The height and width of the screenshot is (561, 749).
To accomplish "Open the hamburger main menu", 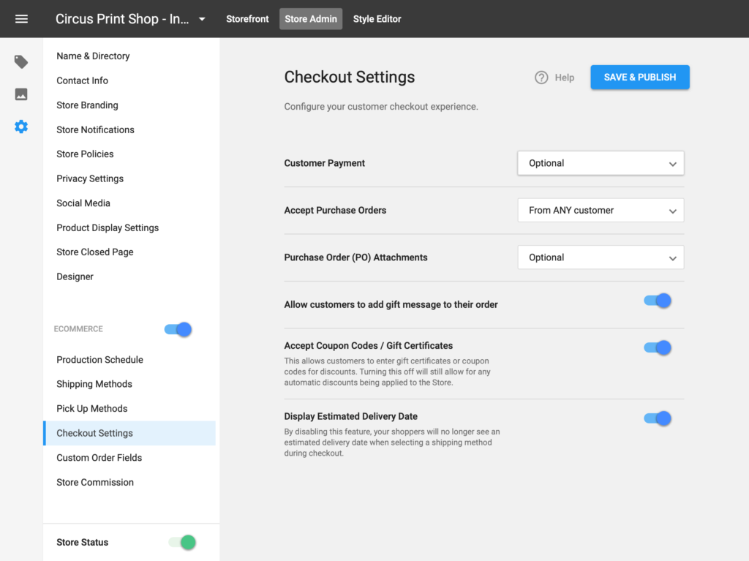I will click(x=21, y=19).
